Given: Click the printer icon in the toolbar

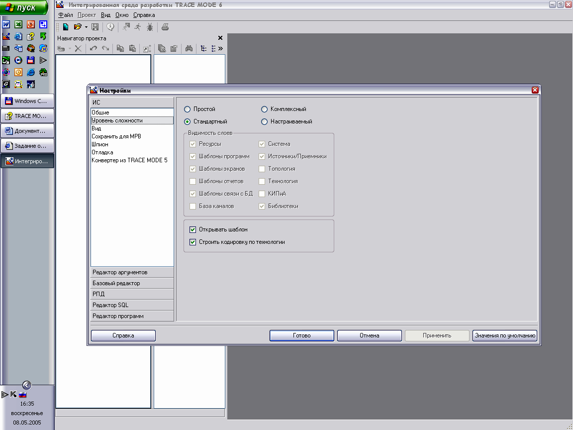Looking at the screenshot, I should click(x=165, y=27).
